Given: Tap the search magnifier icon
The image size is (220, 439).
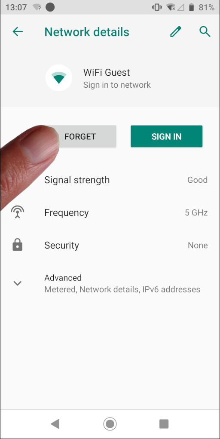Looking at the screenshot, I should [205, 32].
